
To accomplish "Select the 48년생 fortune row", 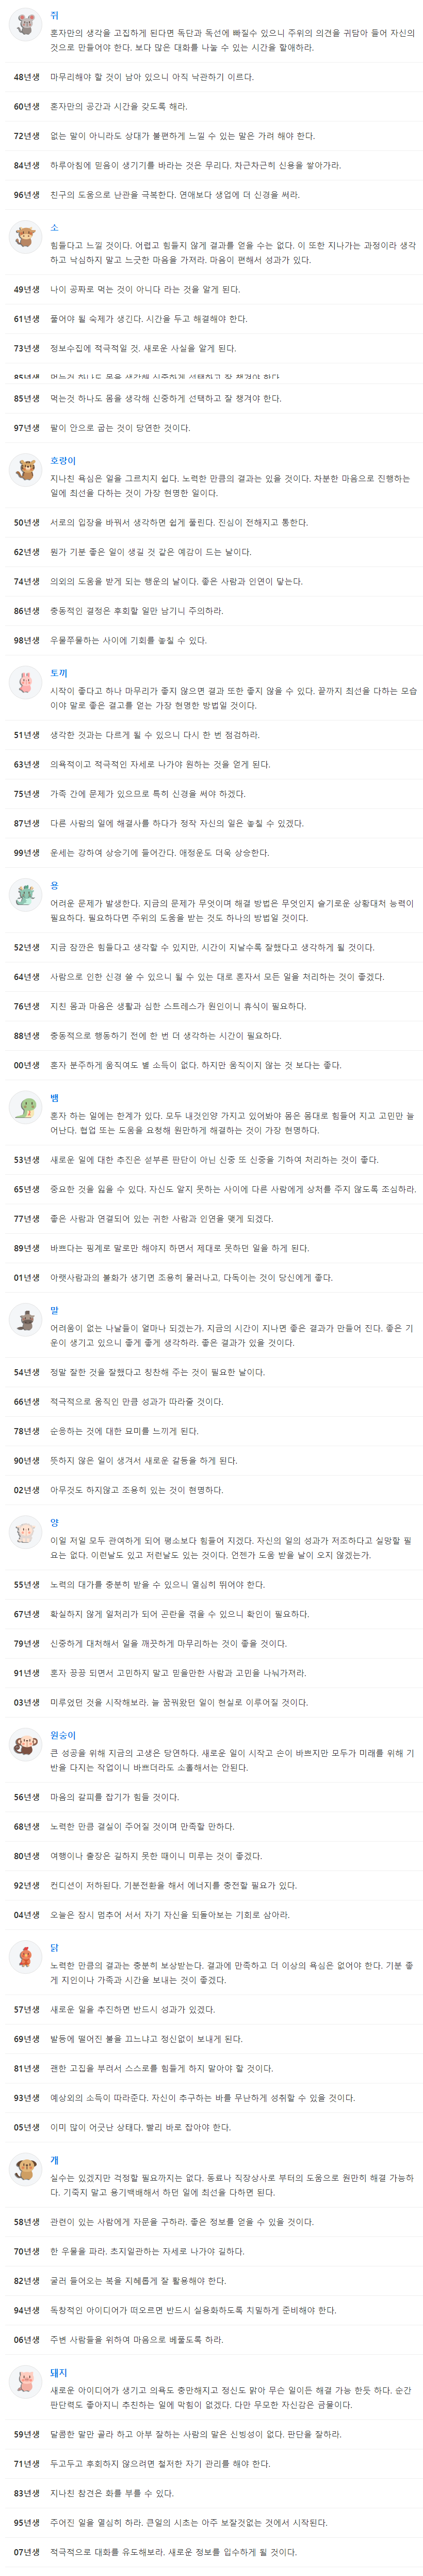I will pyautogui.click(x=211, y=77).
